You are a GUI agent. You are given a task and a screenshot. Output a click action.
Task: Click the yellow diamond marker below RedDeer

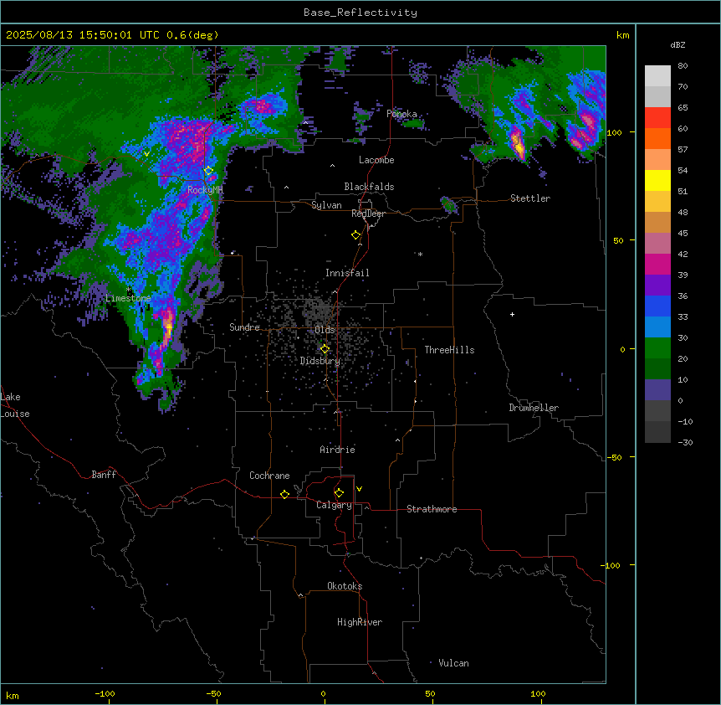356,235
